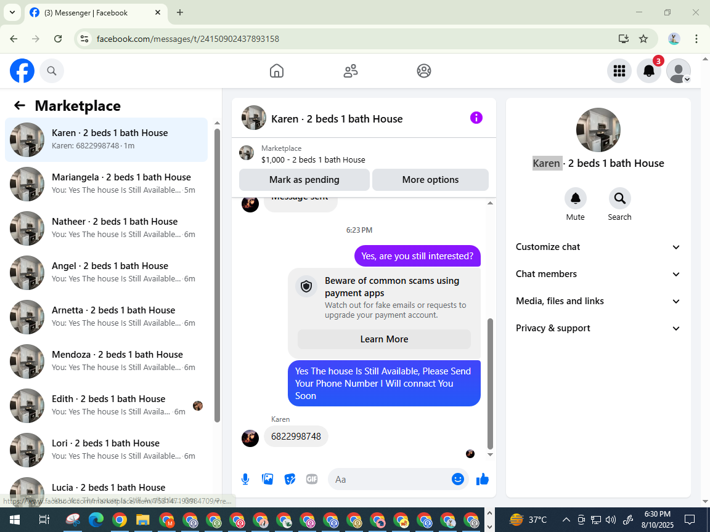710x532 pixels.
Task: Open the Facebook menu grid icon
Action: coord(619,71)
